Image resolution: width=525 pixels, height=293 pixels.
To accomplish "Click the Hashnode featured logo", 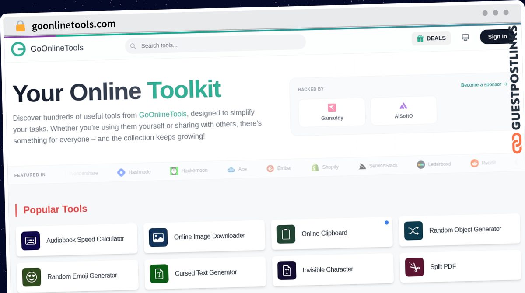I will [x=121, y=172].
